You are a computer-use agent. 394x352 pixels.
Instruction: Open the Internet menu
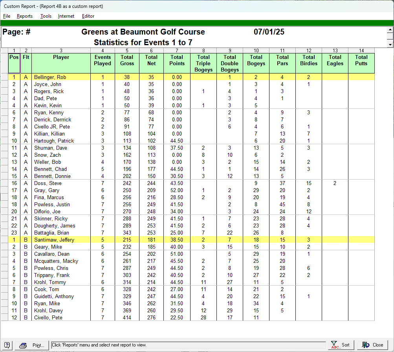tap(66, 16)
